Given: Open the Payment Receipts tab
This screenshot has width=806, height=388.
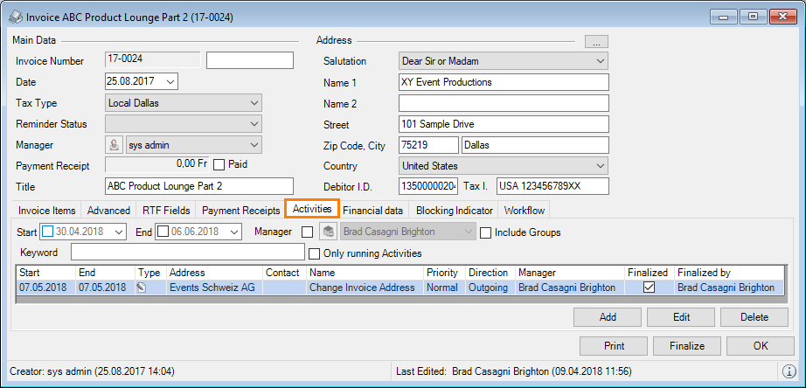Looking at the screenshot, I should click(x=240, y=211).
